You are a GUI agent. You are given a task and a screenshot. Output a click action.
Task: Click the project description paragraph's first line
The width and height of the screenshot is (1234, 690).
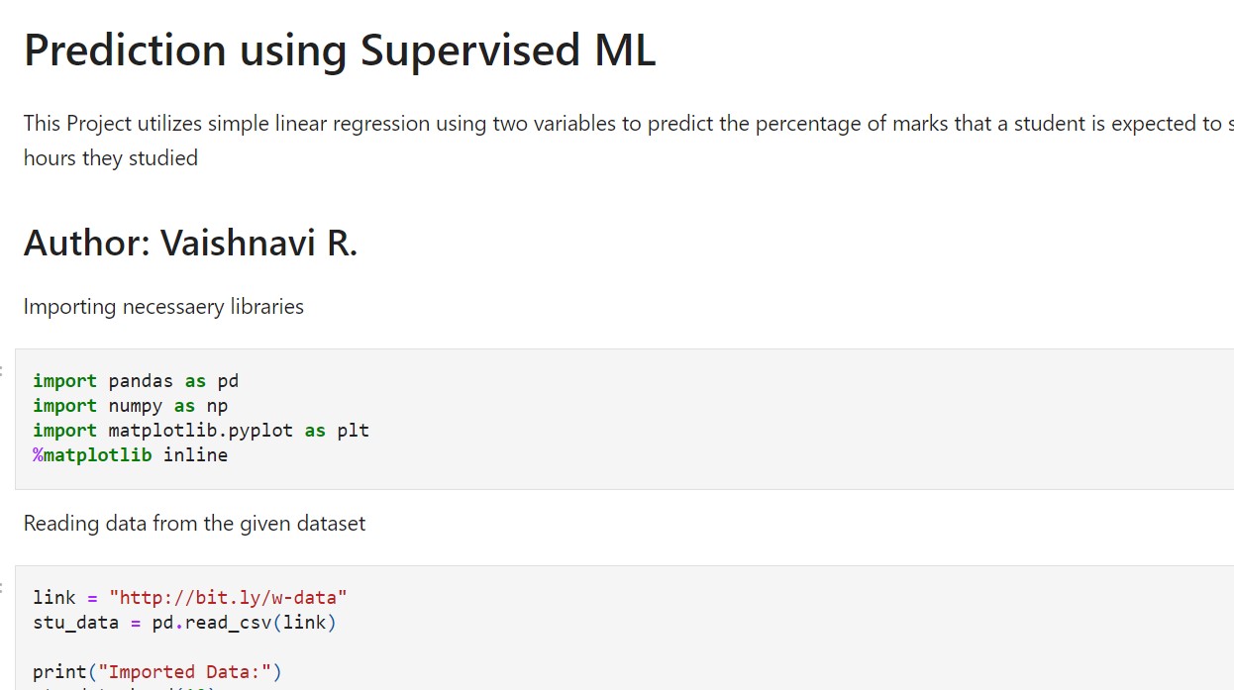tap(628, 124)
